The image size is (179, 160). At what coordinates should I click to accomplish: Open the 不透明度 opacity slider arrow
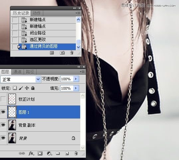coord(76,79)
